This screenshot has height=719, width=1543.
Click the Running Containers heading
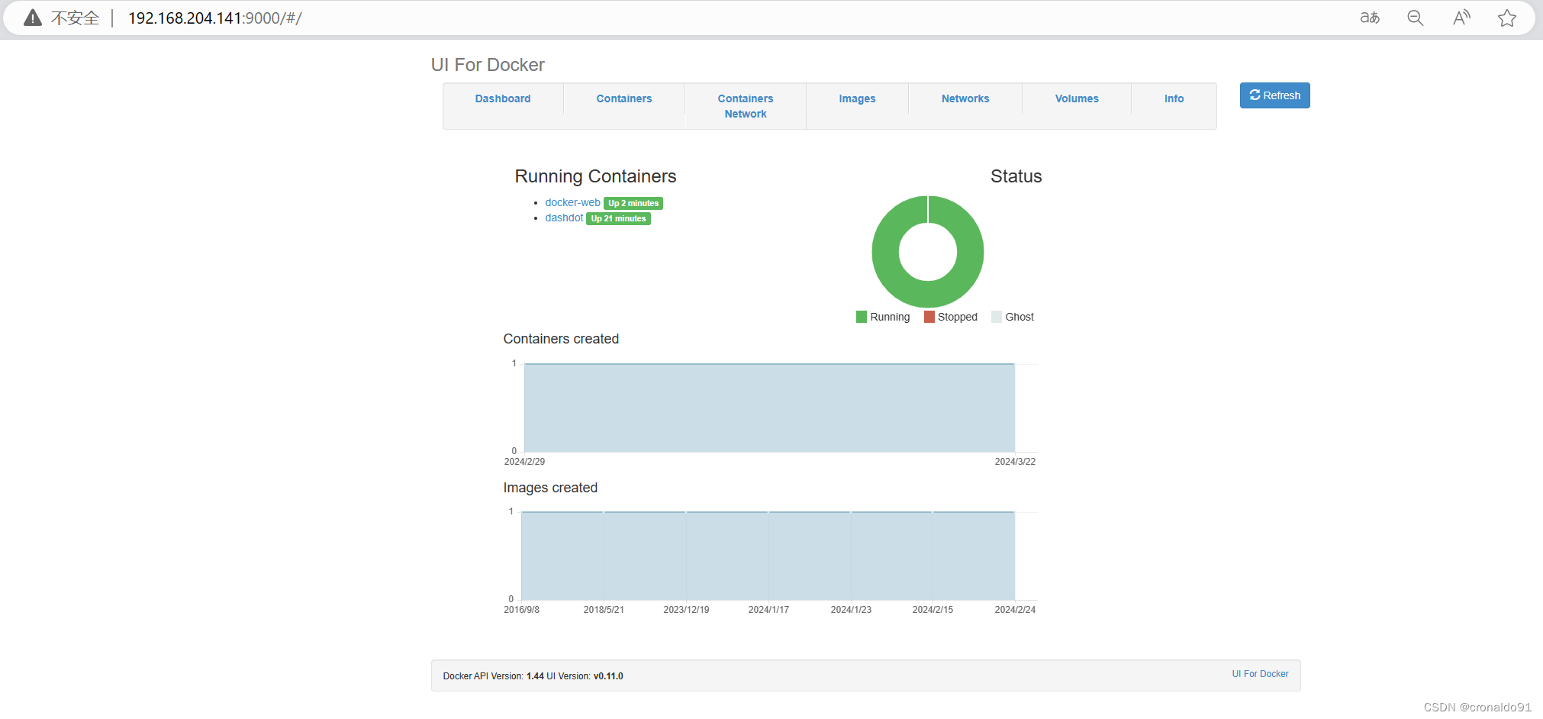point(595,176)
